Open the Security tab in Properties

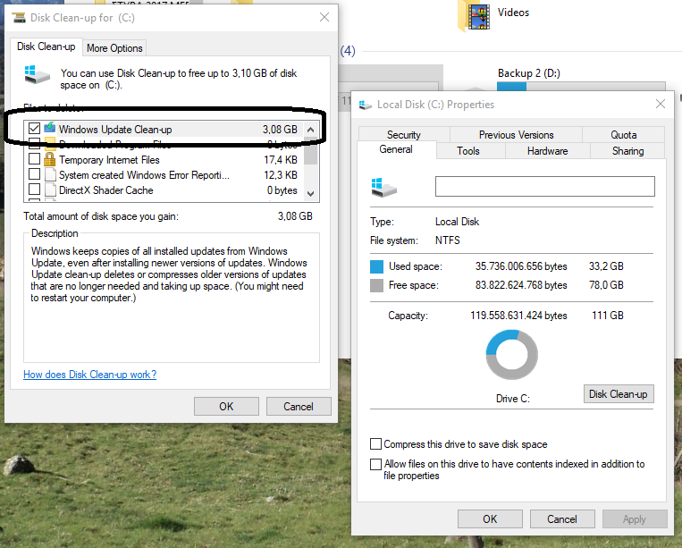click(404, 135)
